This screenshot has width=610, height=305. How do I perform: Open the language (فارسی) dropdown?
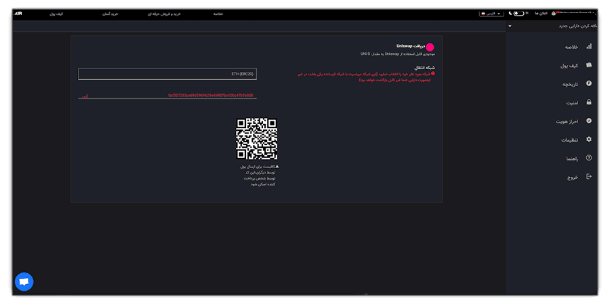click(x=491, y=14)
